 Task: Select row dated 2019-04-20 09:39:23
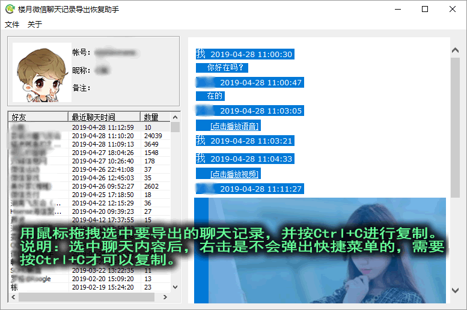tap(90, 211)
